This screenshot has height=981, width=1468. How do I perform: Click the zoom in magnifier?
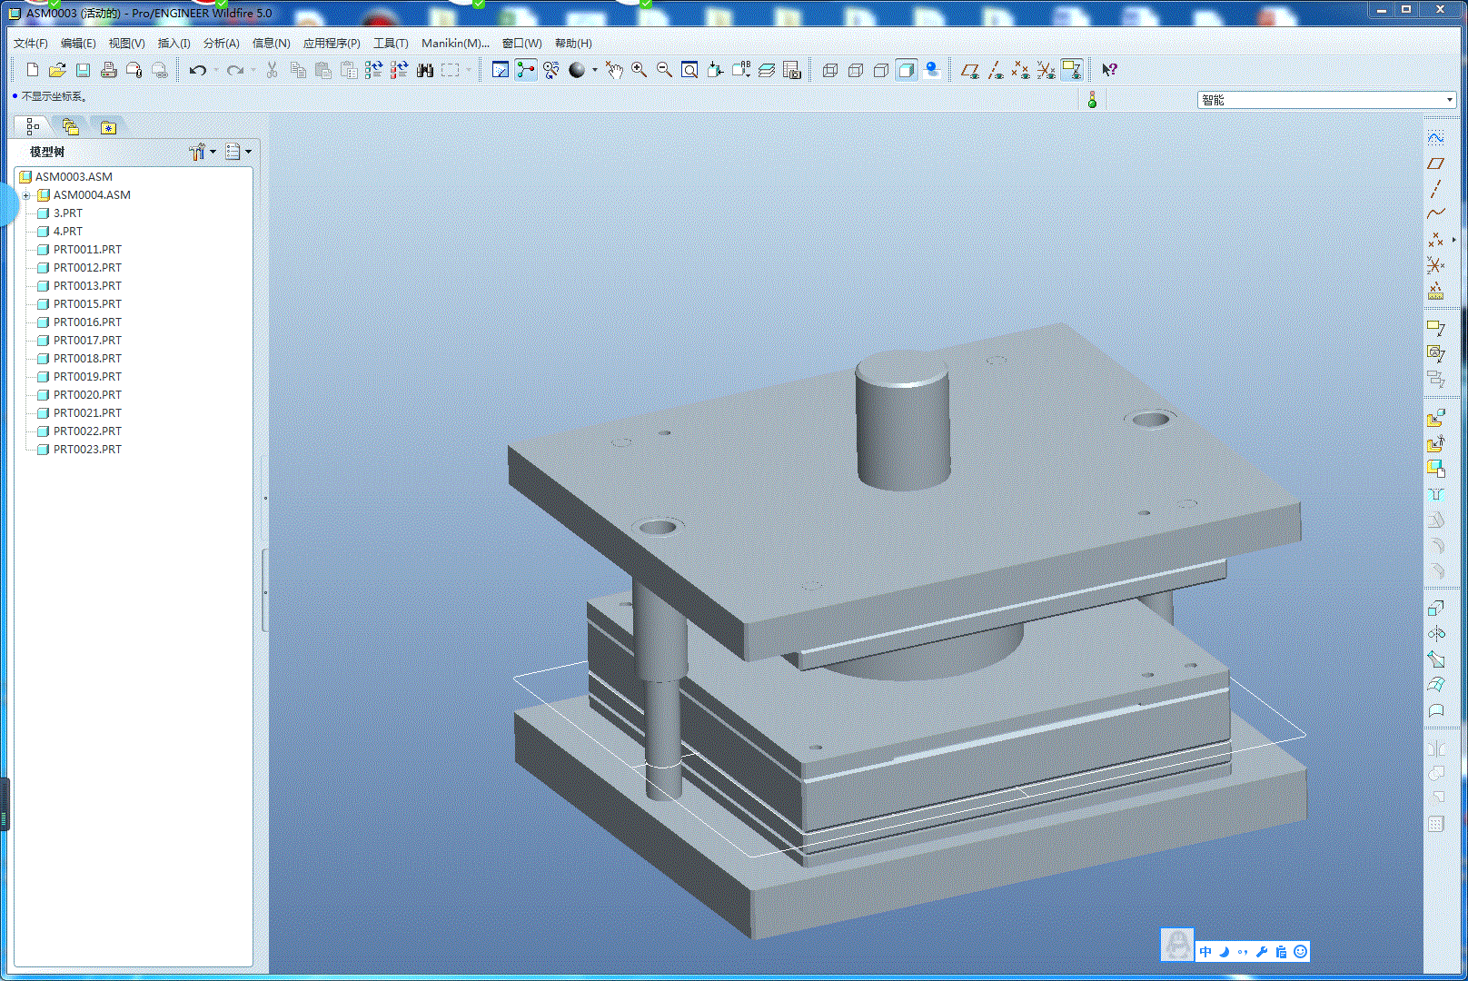tap(639, 70)
